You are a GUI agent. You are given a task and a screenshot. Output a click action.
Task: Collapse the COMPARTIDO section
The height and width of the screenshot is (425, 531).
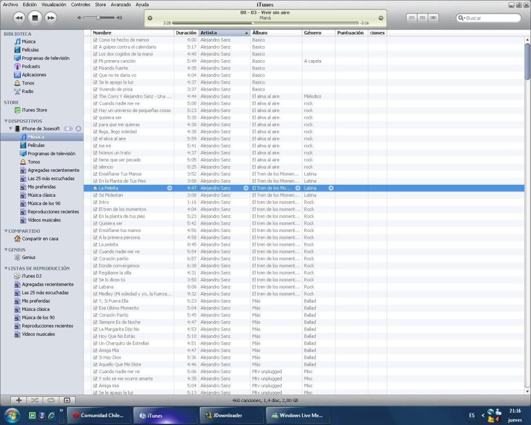(x=6, y=231)
